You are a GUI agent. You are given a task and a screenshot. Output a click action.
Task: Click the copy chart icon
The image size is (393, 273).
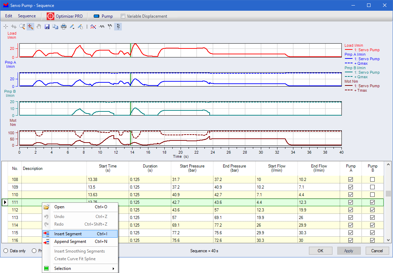tap(55, 27)
